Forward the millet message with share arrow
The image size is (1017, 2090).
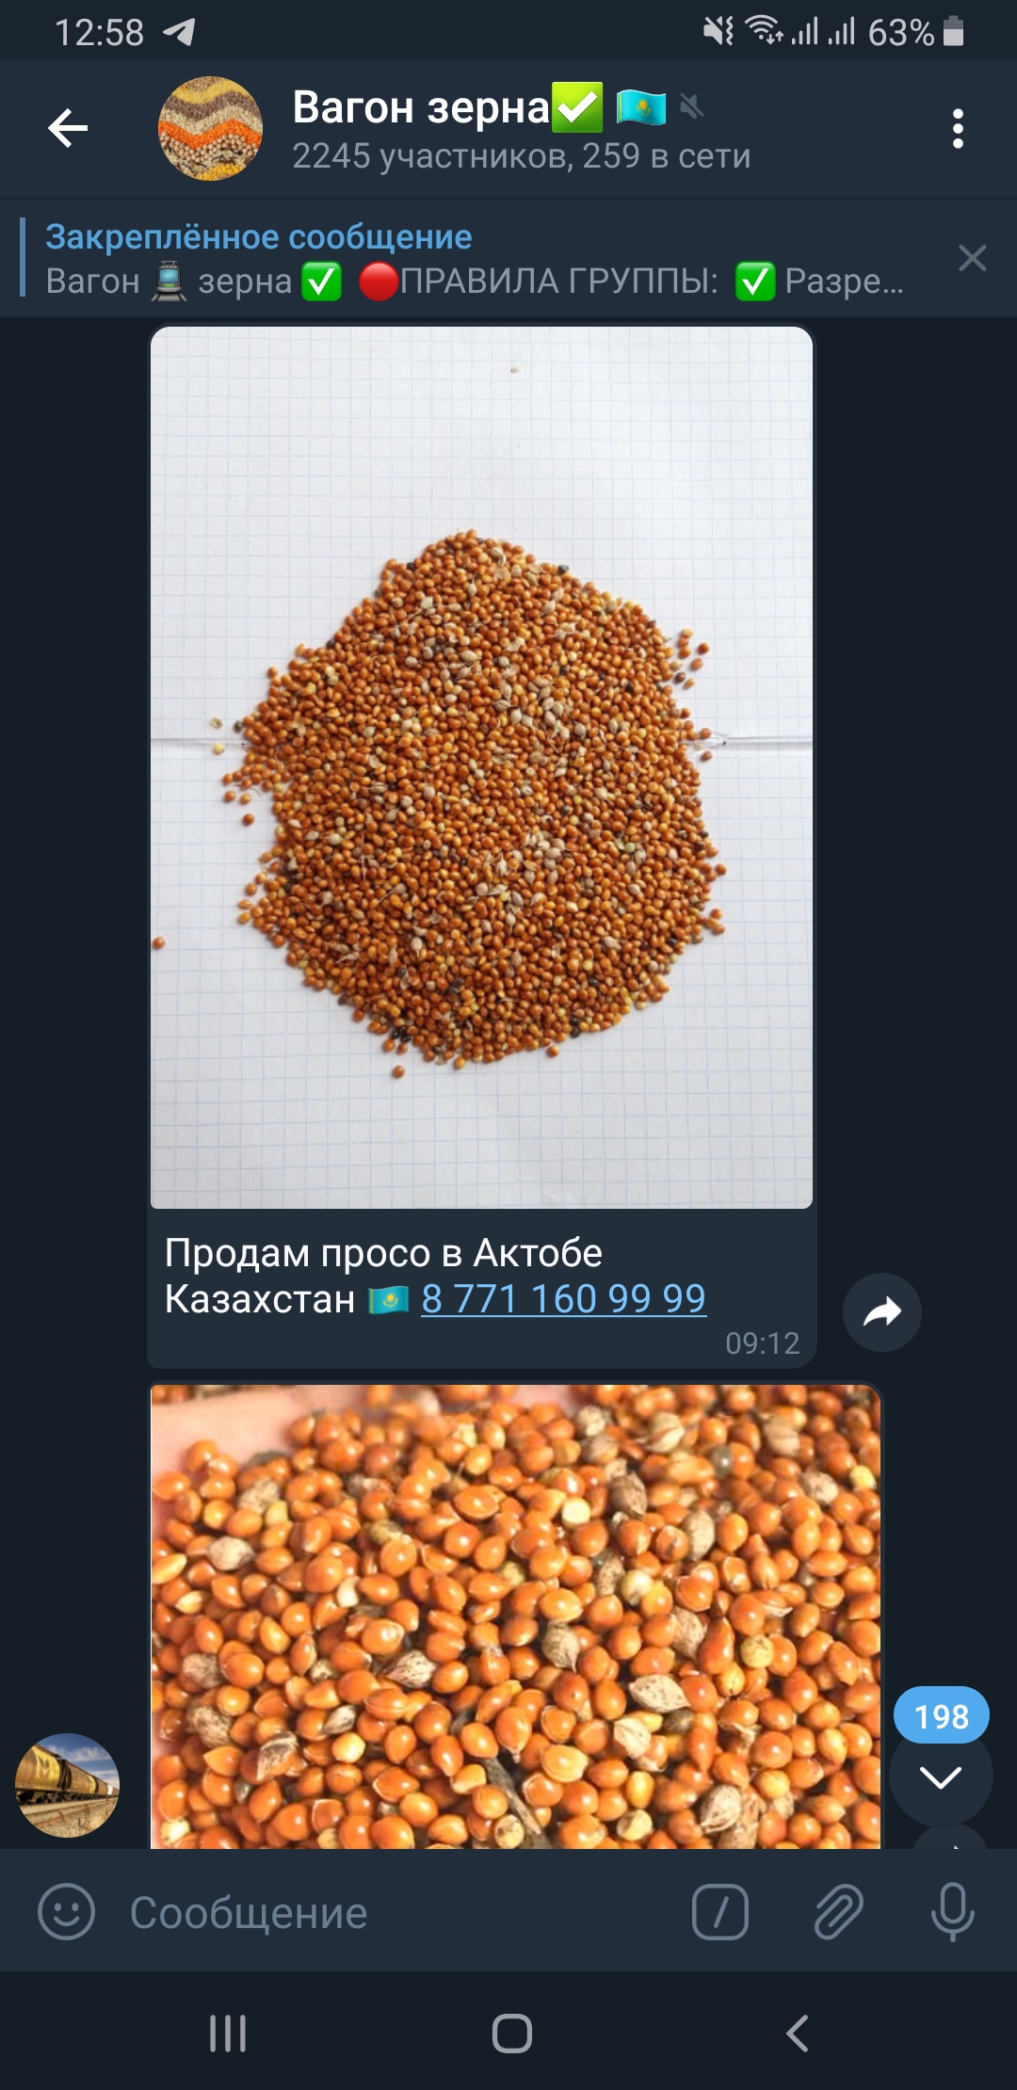882,1311
